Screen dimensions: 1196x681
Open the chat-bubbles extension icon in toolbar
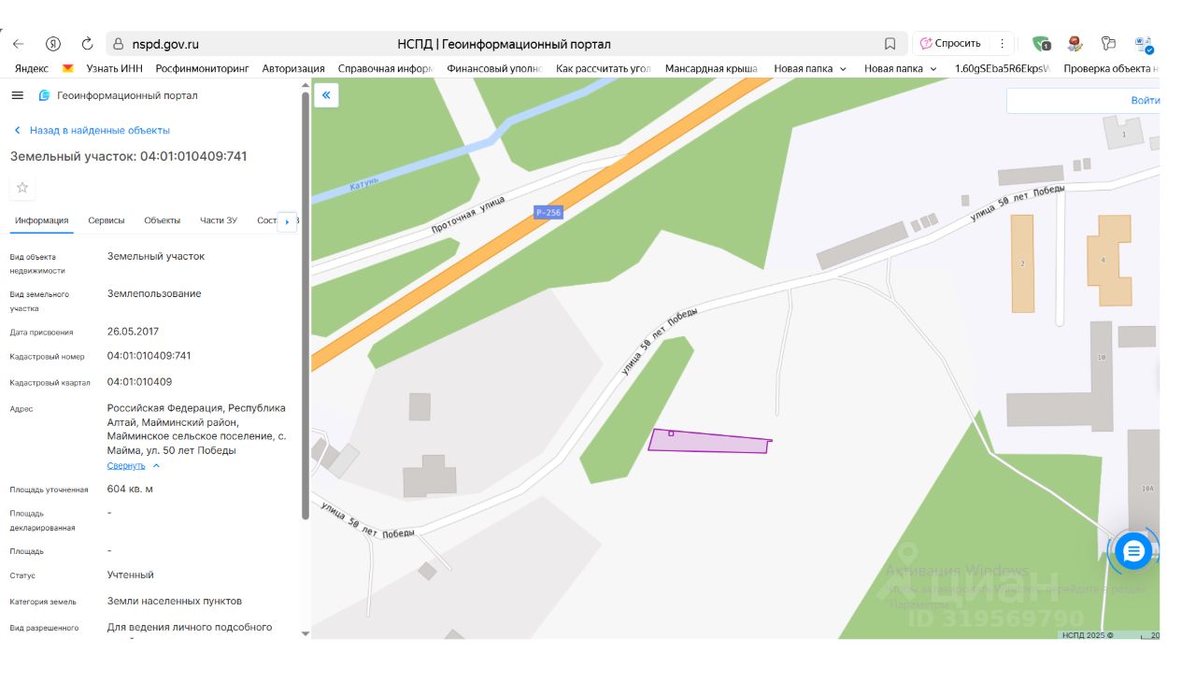[x=1109, y=43]
